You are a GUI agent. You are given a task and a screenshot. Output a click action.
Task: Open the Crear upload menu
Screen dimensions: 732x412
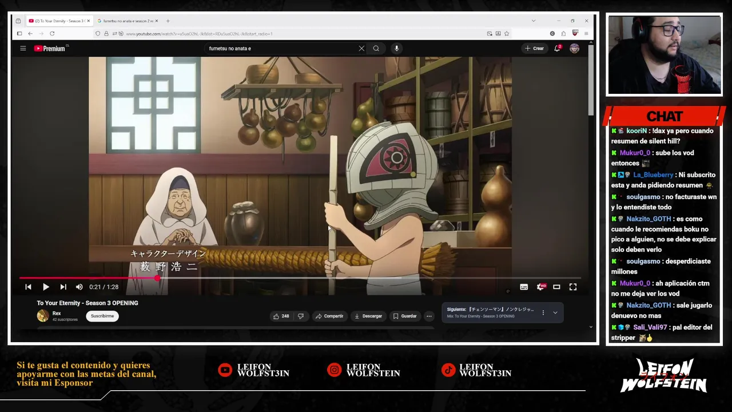coord(534,49)
